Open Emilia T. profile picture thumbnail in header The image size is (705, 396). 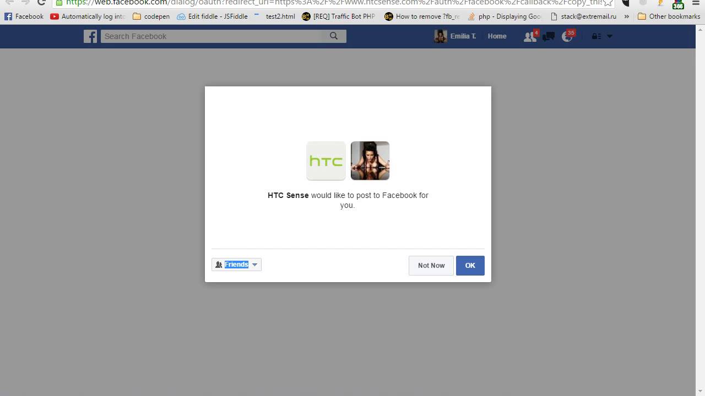pos(441,36)
